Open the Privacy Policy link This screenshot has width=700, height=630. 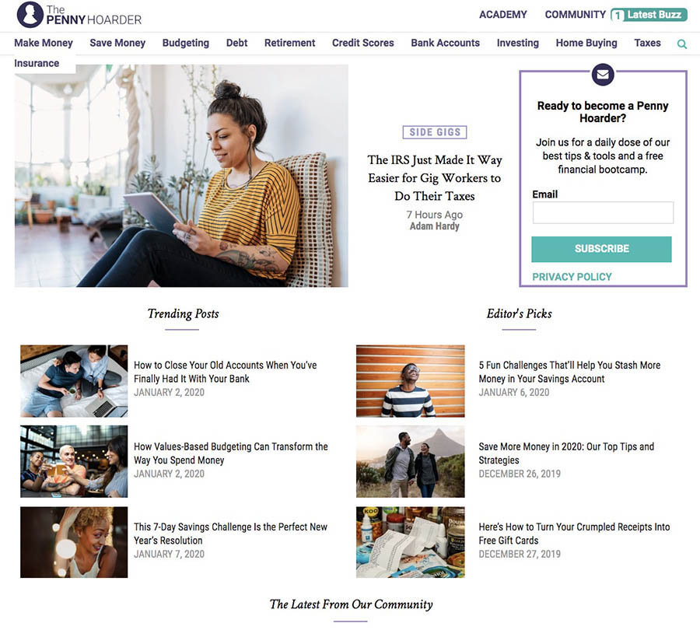tap(572, 277)
